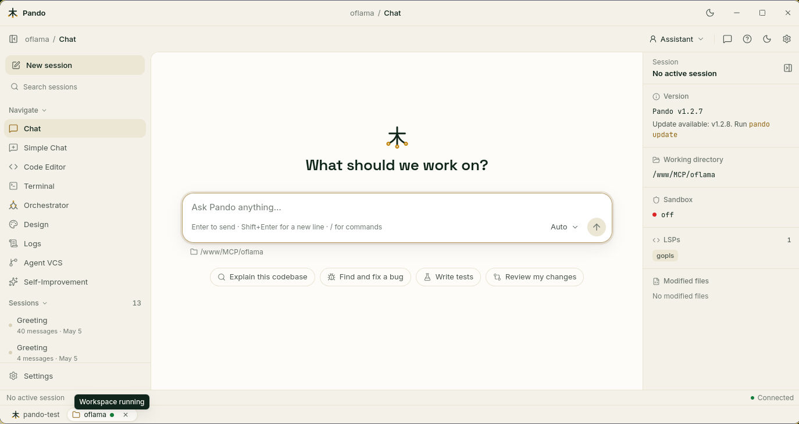Open the Greeting session with 4 messages
This screenshot has height=424, width=799.
(x=75, y=352)
